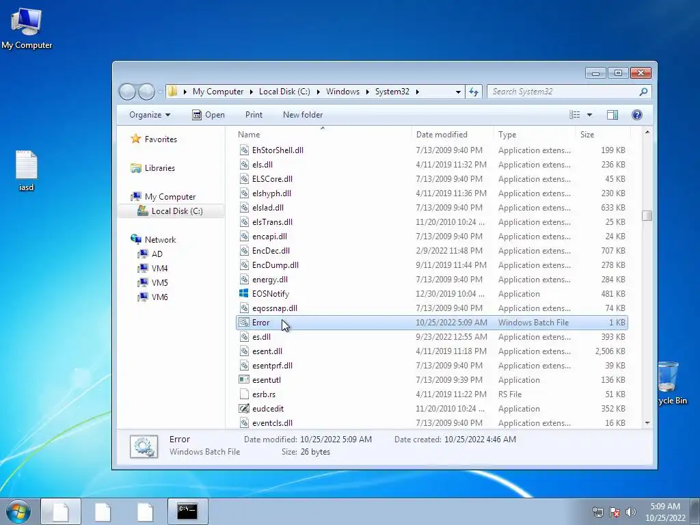Select VM6 network computer

pos(159,297)
